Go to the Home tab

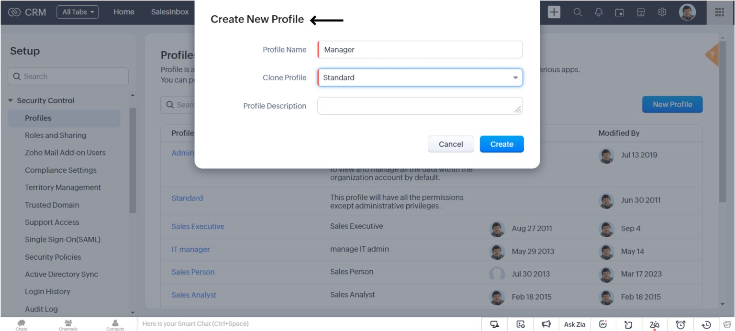pyautogui.click(x=124, y=11)
